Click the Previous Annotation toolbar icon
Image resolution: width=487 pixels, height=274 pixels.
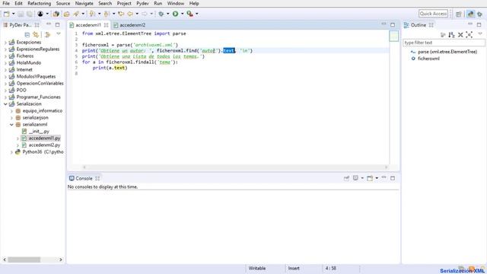click(107, 14)
